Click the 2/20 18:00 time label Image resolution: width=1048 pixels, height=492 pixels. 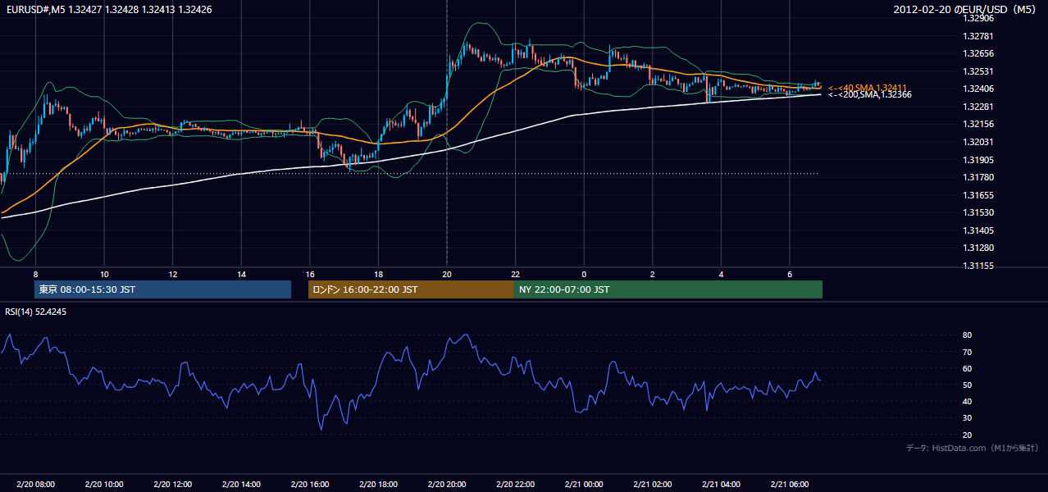click(x=378, y=485)
